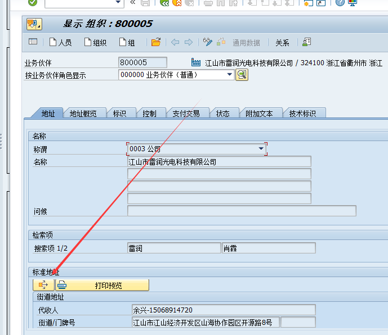Click the open business partner folder icon
This screenshot has height=335, width=388.
[x=156, y=42]
